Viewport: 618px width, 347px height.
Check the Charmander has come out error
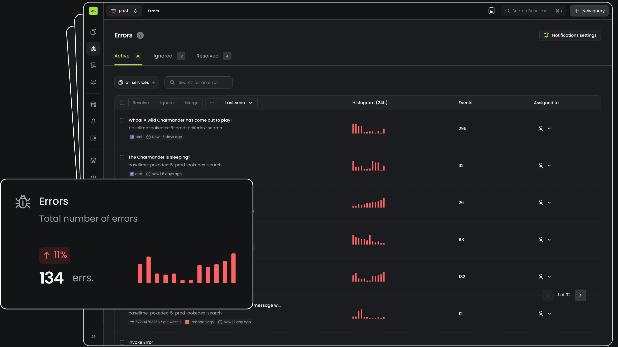(x=122, y=120)
